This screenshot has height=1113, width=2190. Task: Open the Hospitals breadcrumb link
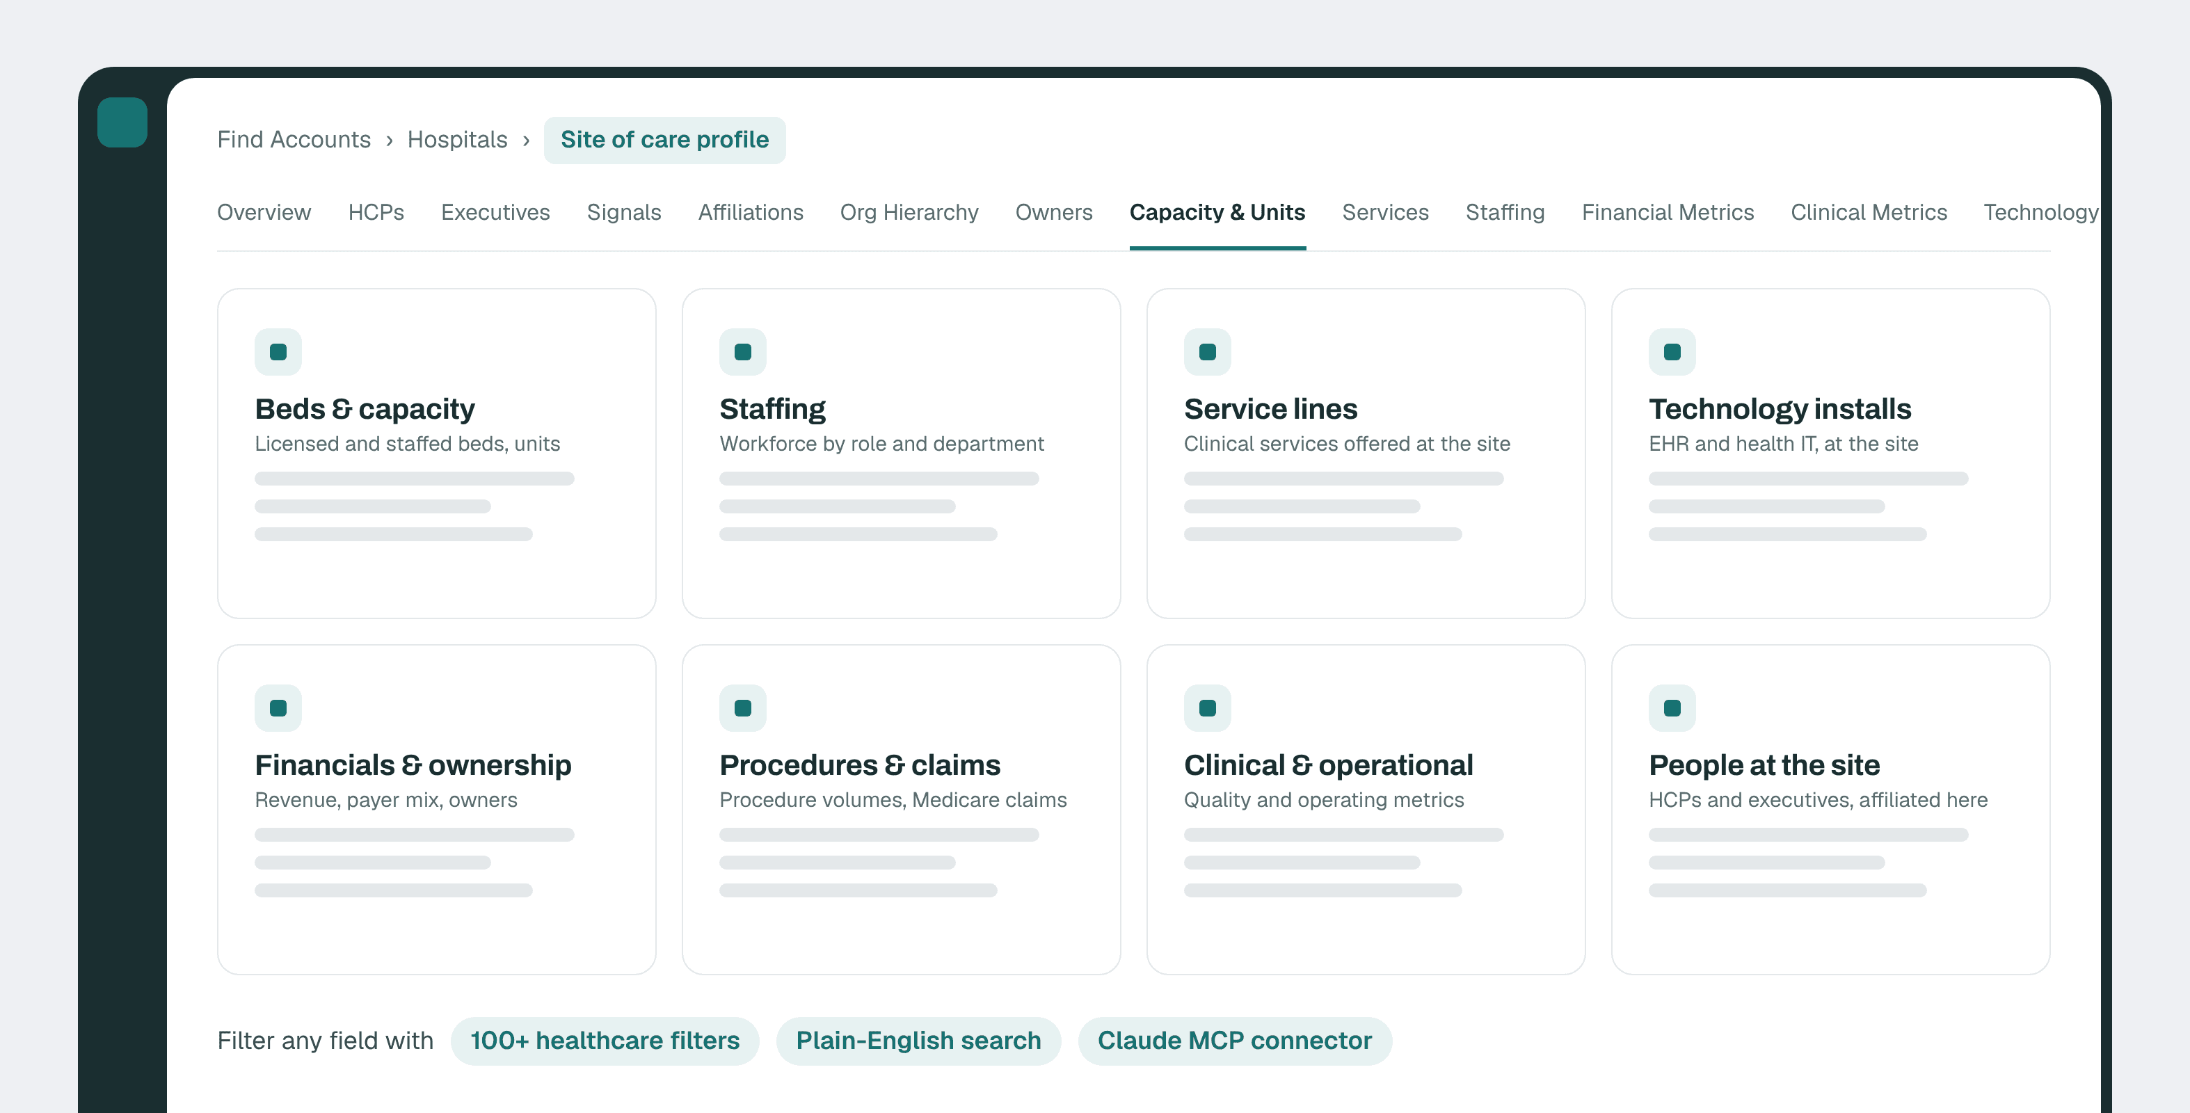pyautogui.click(x=457, y=139)
